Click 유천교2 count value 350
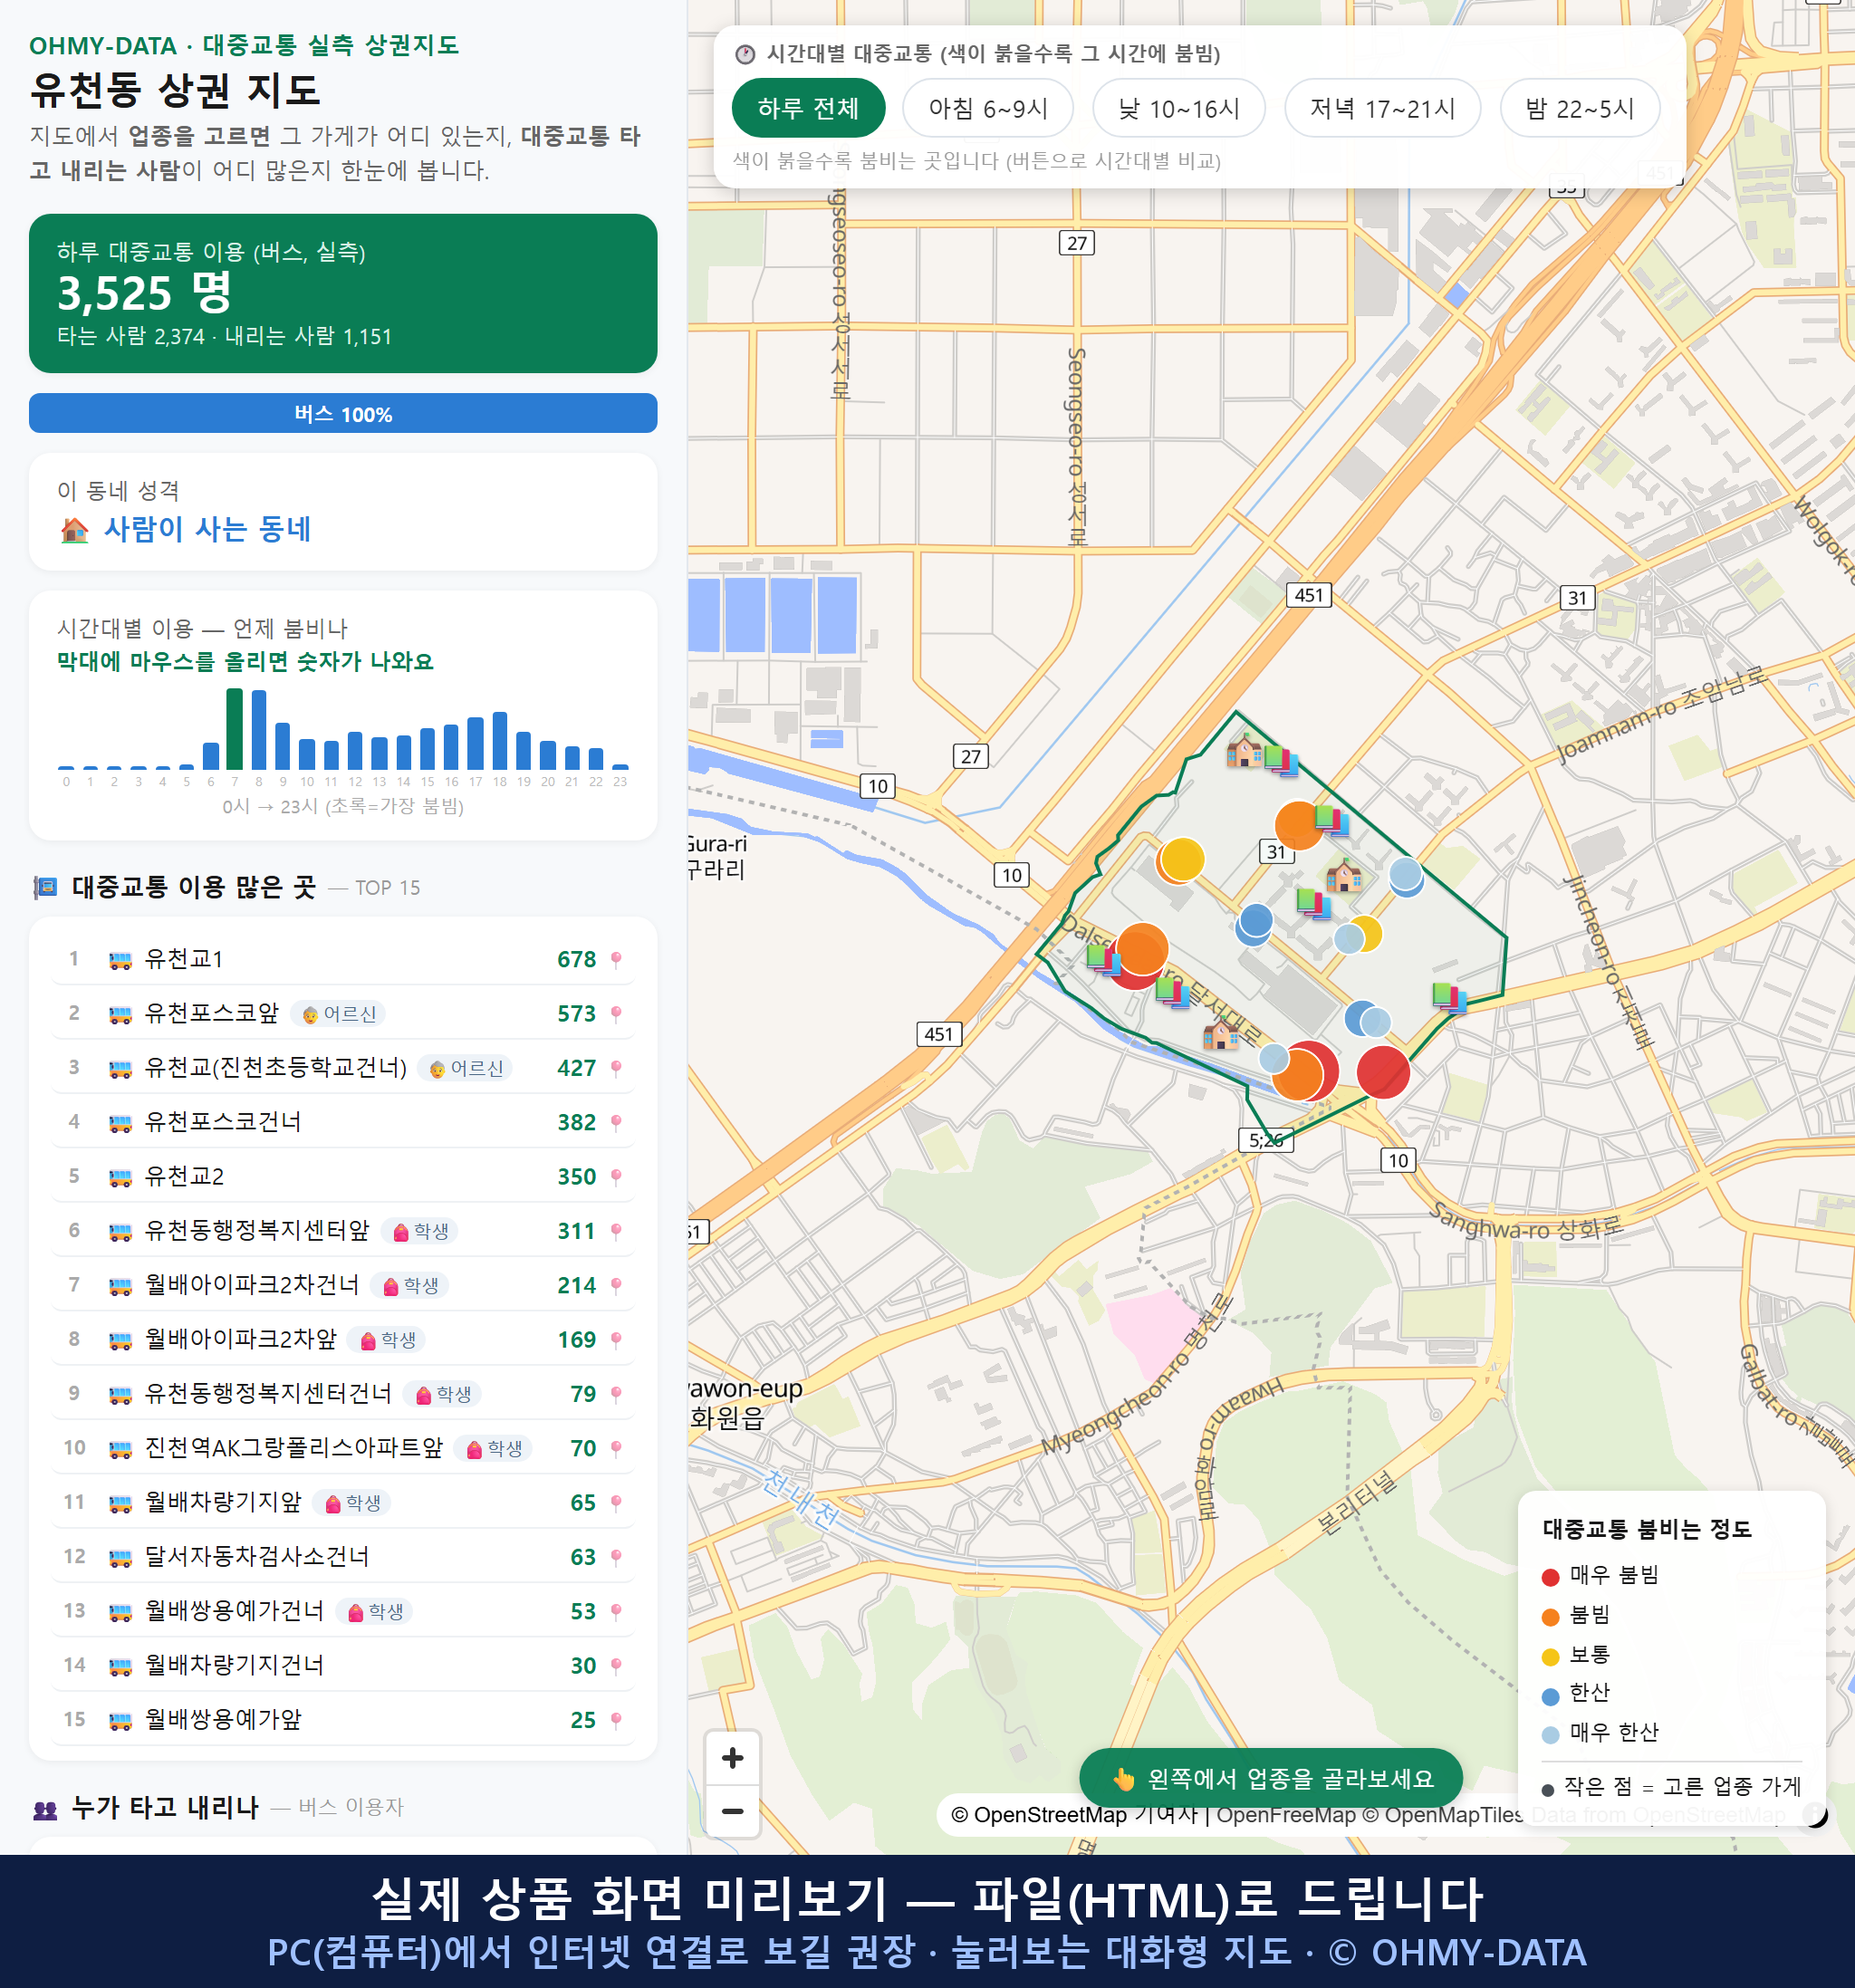Screen dimensions: 1855x1988 pos(577,1177)
